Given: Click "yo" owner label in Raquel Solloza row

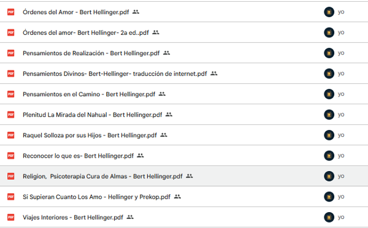Looking at the screenshot, I should click(x=341, y=135).
